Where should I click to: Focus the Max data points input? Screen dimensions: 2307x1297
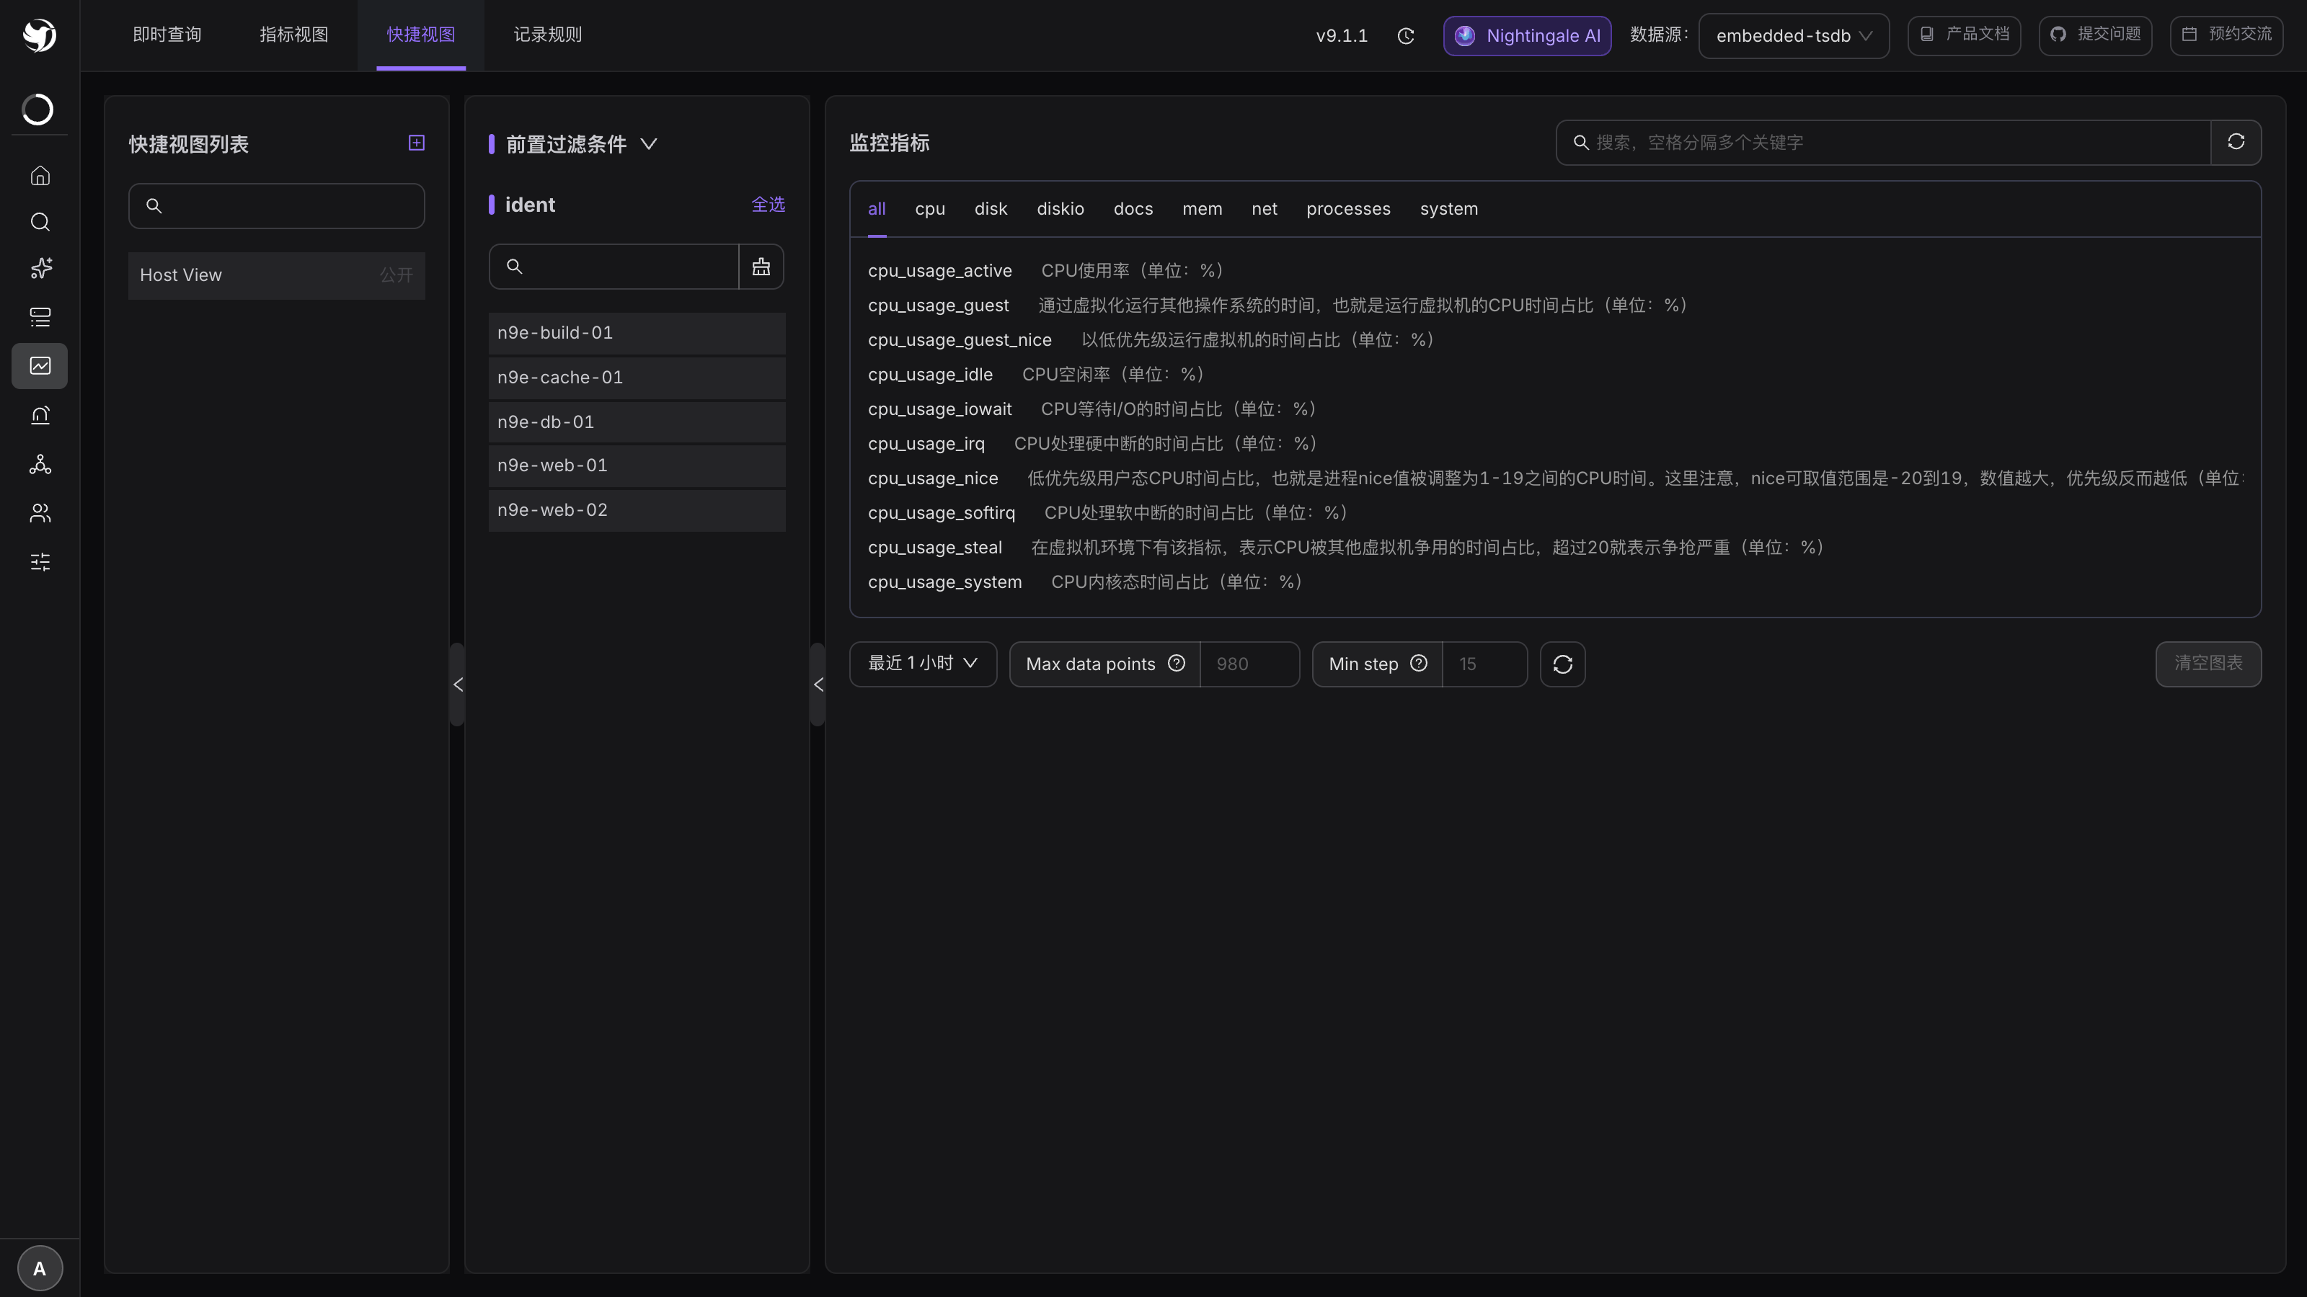1249,664
